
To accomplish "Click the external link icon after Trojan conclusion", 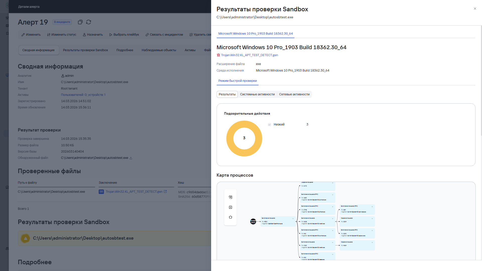I will (x=165, y=192).
